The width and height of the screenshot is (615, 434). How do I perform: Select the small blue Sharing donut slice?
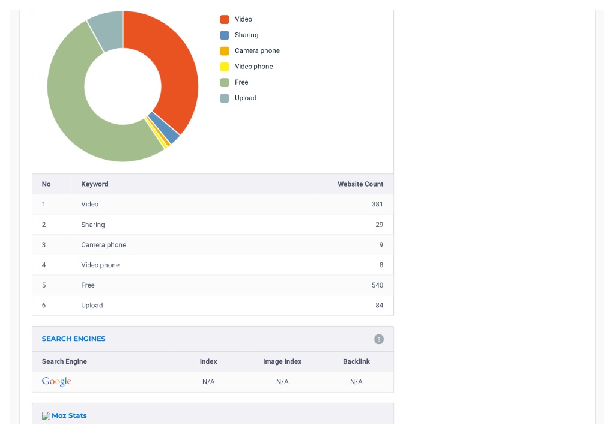(164, 127)
